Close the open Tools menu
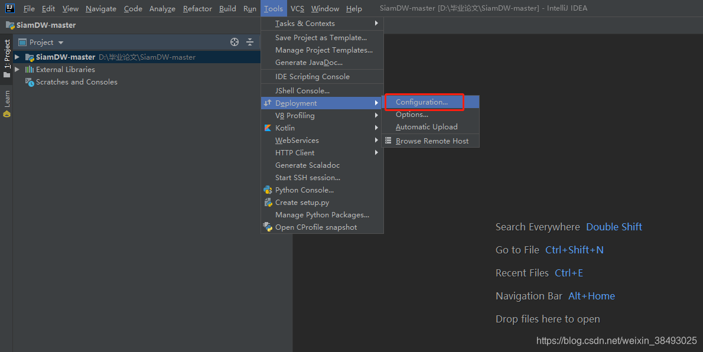The width and height of the screenshot is (703, 352). tap(274, 8)
